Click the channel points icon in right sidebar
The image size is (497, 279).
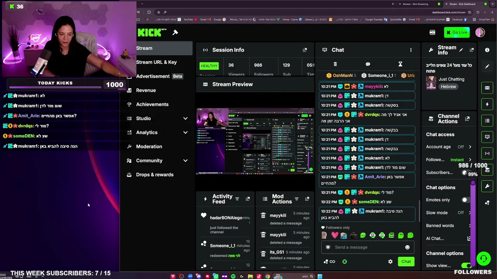[487, 203]
